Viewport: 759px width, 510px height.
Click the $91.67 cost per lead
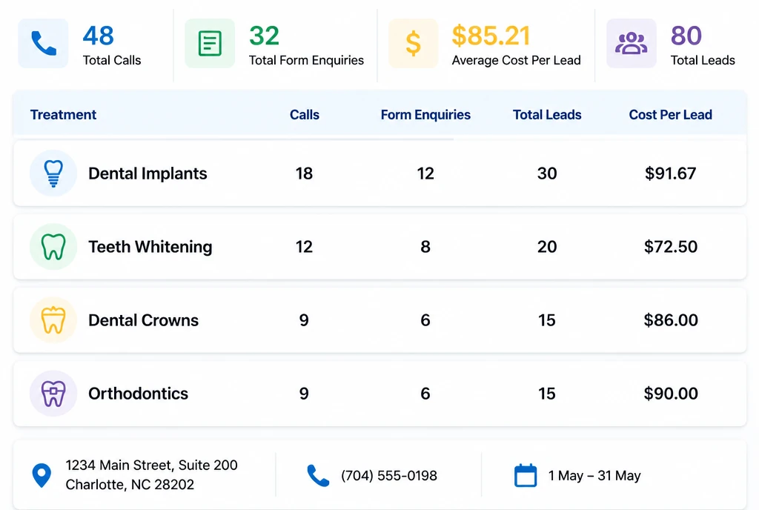(x=670, y=173)
